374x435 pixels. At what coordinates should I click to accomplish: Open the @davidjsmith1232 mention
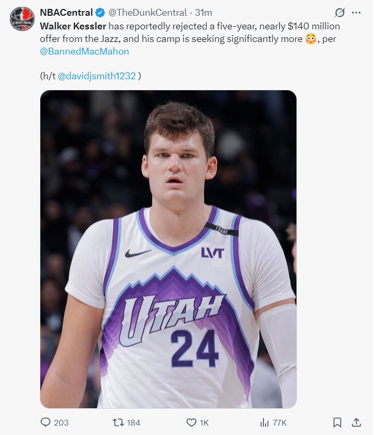click(x=97, y=76)
